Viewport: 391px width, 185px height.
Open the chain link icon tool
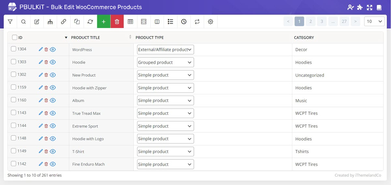64,22
